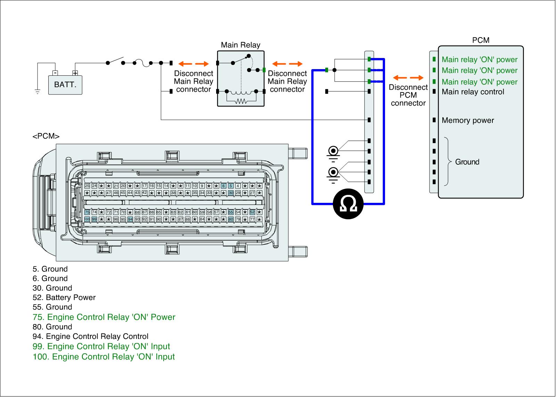Click the lower chassis ground terminal symbol

333,172
